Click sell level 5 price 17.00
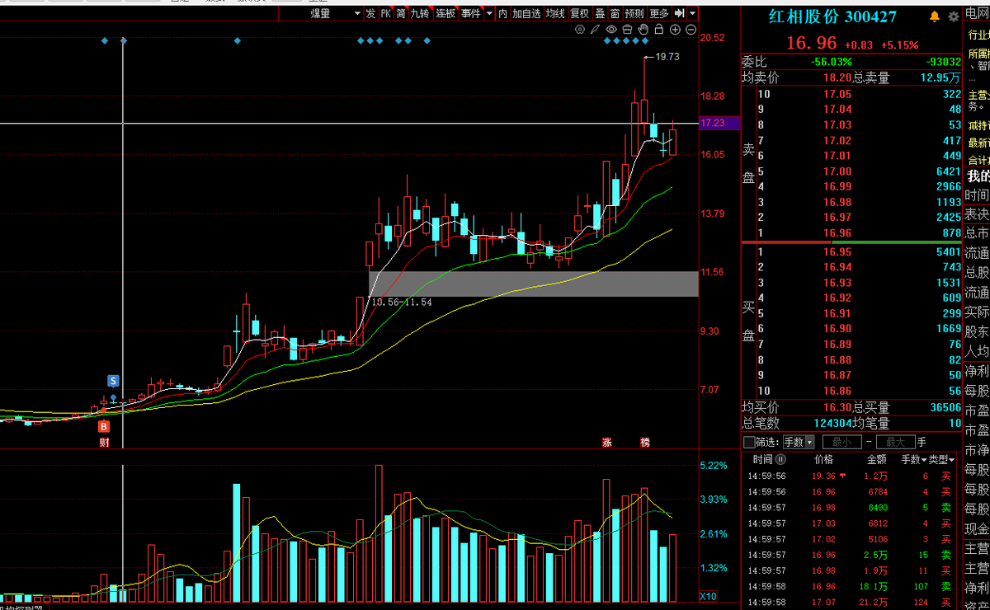The image size is (990, 610). click(x=837, y=171)
